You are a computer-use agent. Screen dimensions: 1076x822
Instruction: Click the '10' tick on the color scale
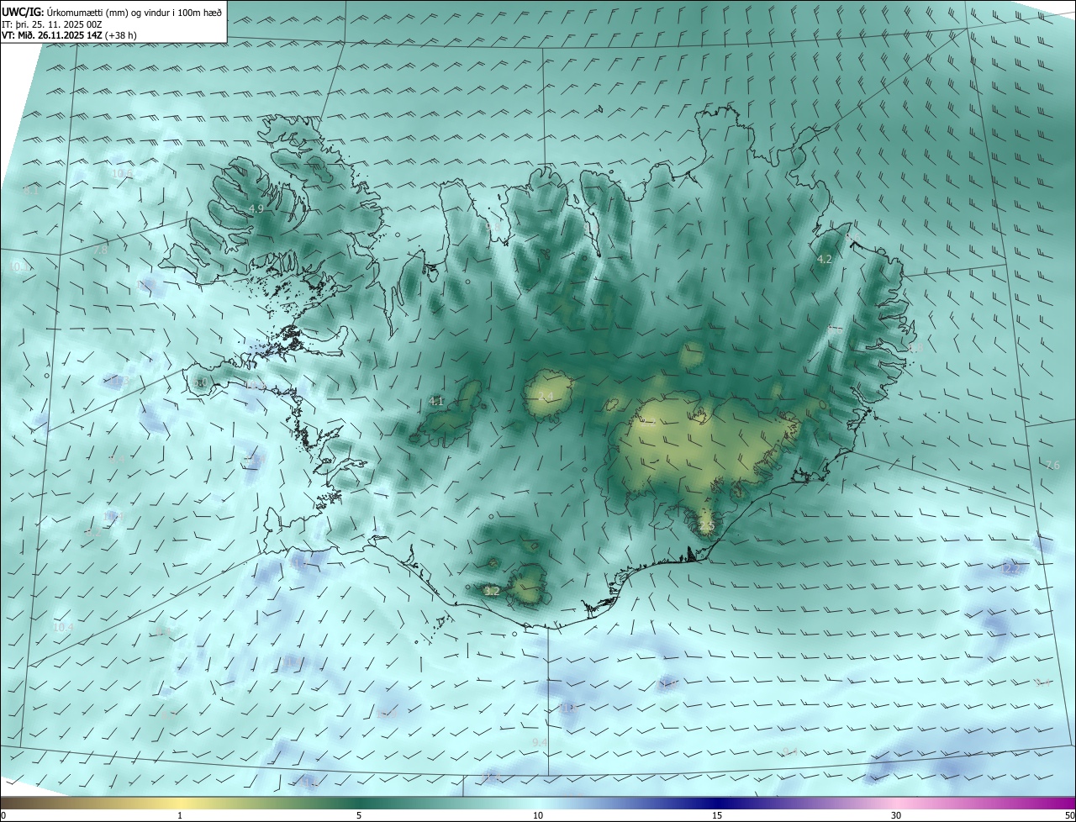[538, 815]
